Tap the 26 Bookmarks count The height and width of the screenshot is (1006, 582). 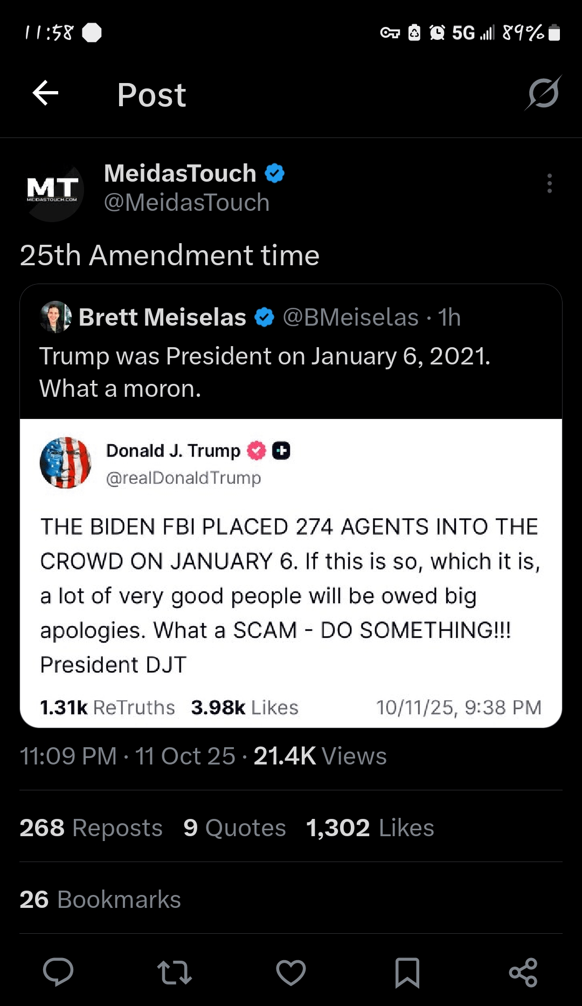click(100, 899)
